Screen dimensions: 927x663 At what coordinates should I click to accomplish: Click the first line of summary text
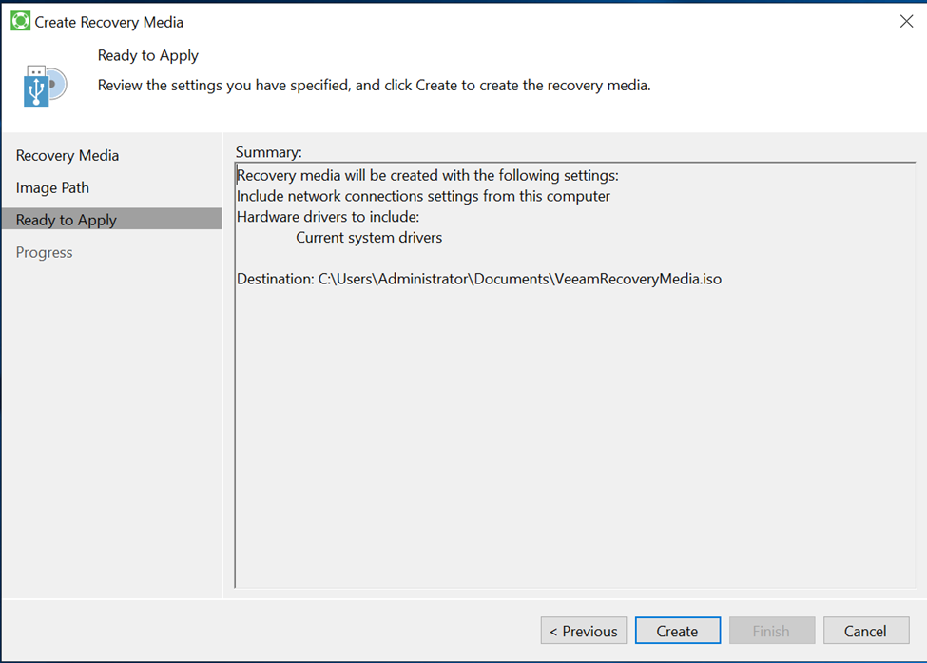(428, 175)
